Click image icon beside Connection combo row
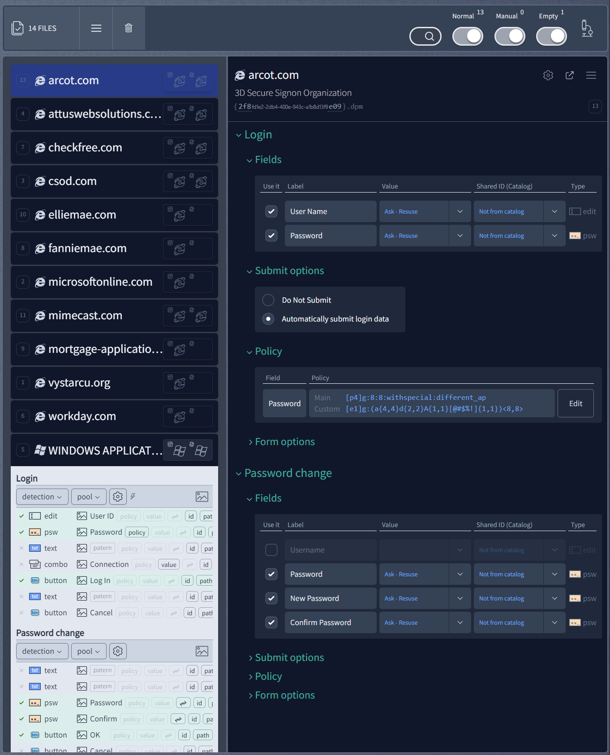 pyautogui.click(x=82, y=564)
